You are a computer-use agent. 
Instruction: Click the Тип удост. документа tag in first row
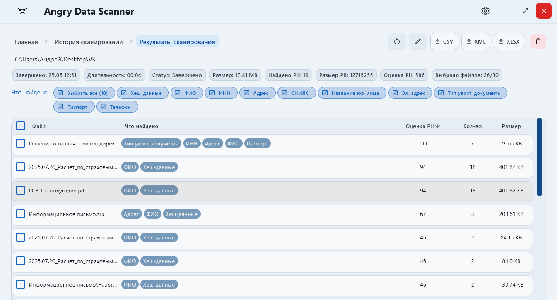151,143
